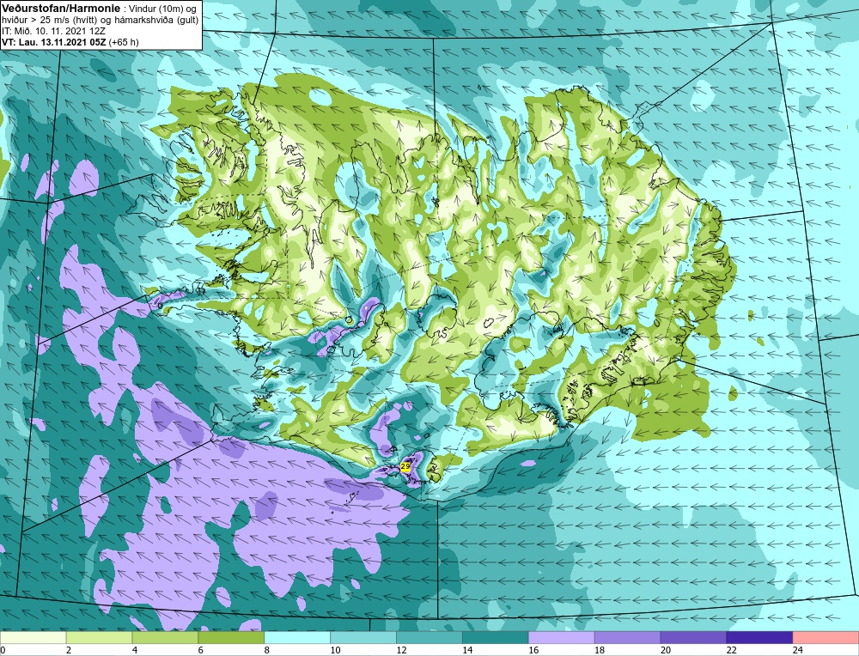859x656 pixels.
Task: Click the legend value label 24
Action: tap(797, 650)
